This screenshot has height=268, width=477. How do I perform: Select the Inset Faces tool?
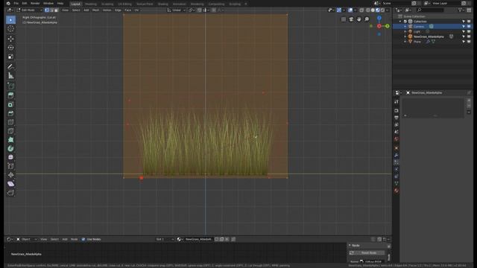pyautogui.click(x=10, y=104)
